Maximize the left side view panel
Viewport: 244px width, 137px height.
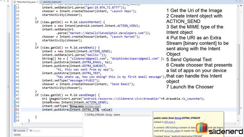[8, 2]
